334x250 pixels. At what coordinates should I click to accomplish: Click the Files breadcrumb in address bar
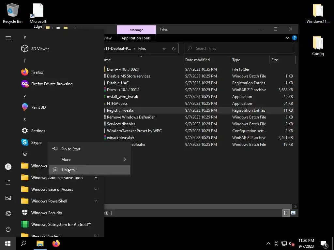[142, 49]
